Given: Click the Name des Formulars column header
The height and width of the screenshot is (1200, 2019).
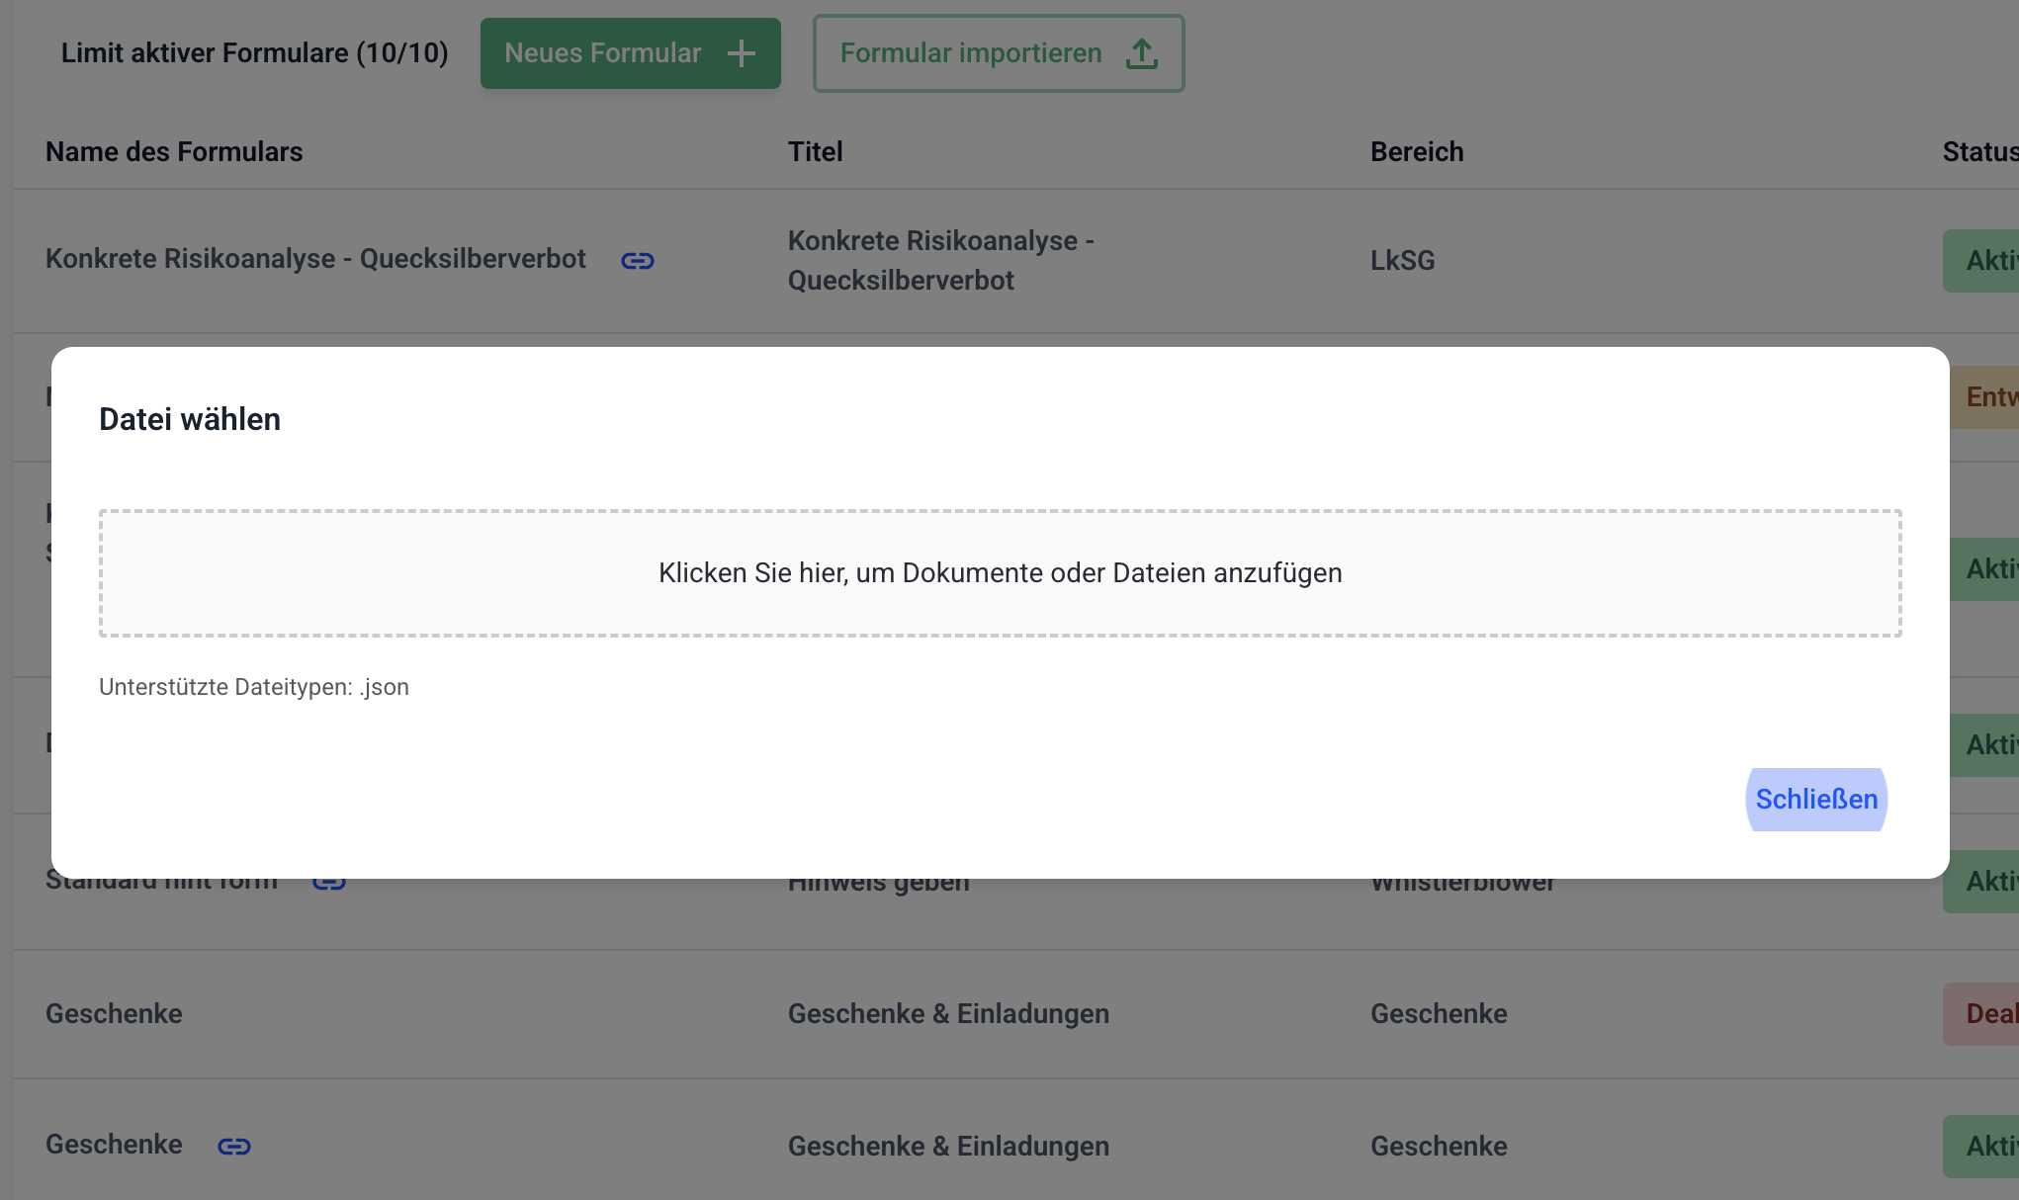Looking at the screenshot, I should [x=174, y=151].
